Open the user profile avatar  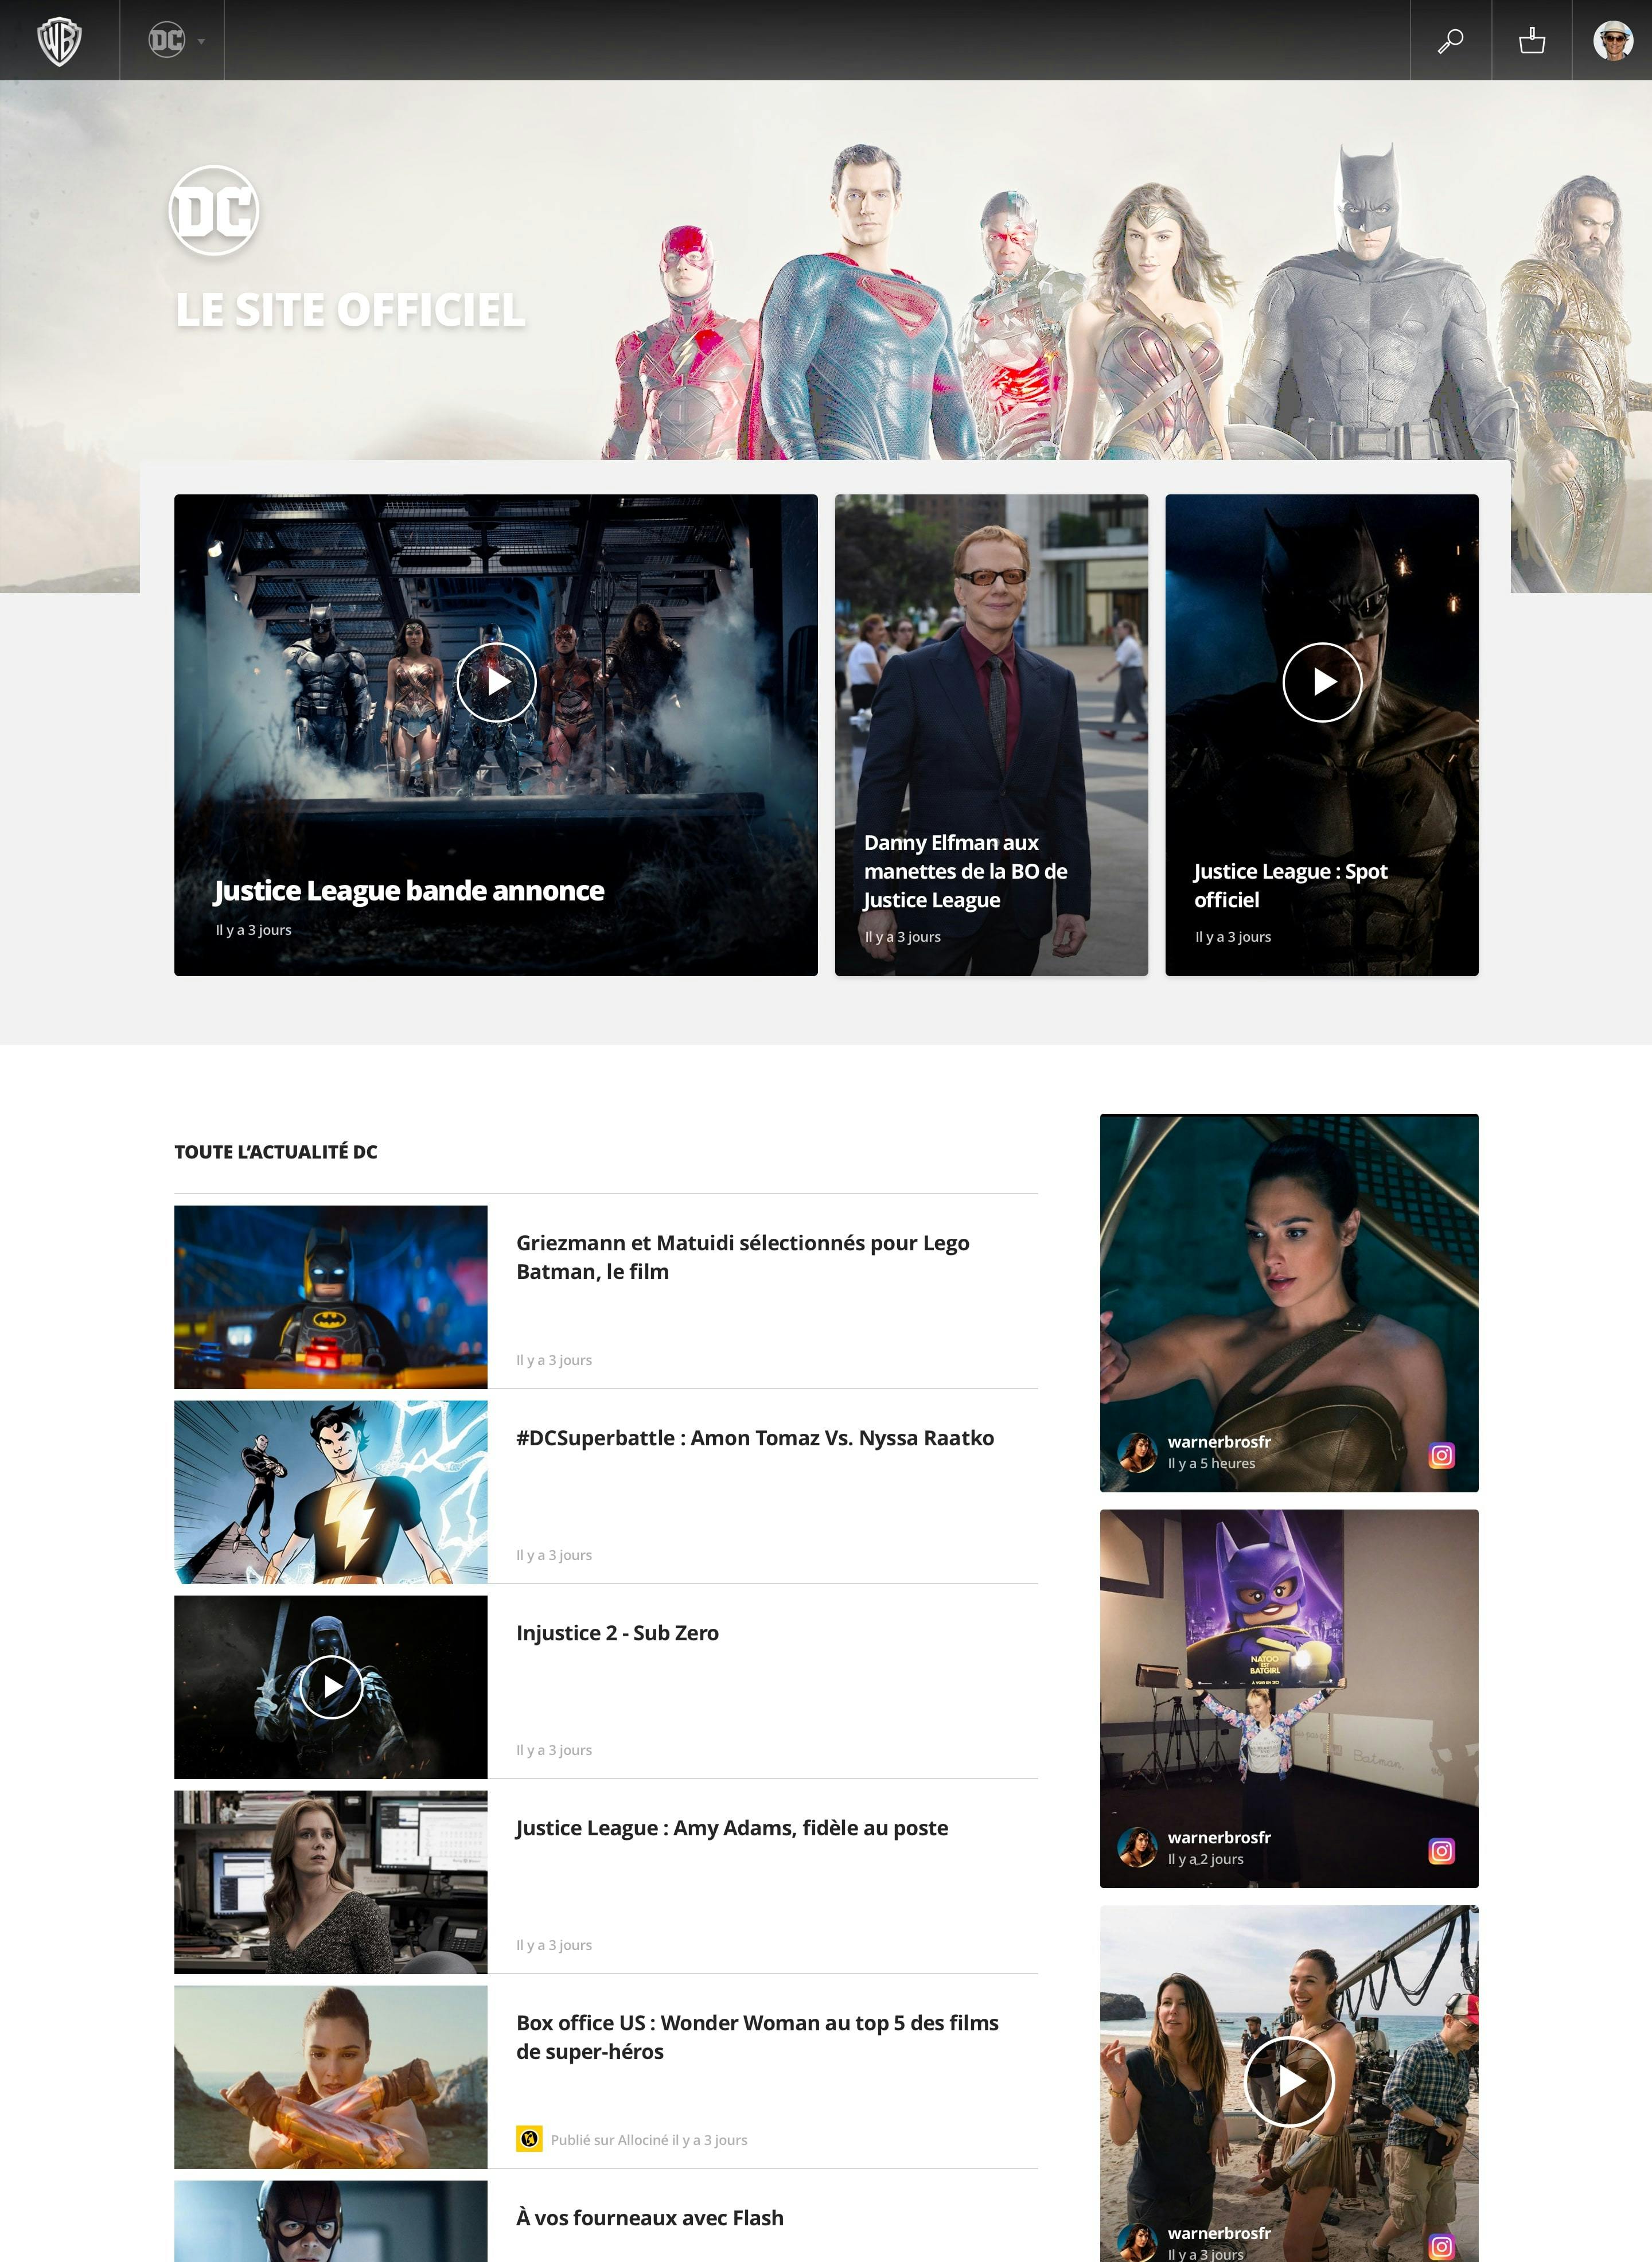(1612, 41)
